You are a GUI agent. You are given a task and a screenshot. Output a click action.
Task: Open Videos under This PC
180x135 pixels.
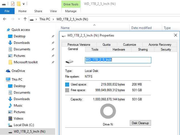[18, 118]
